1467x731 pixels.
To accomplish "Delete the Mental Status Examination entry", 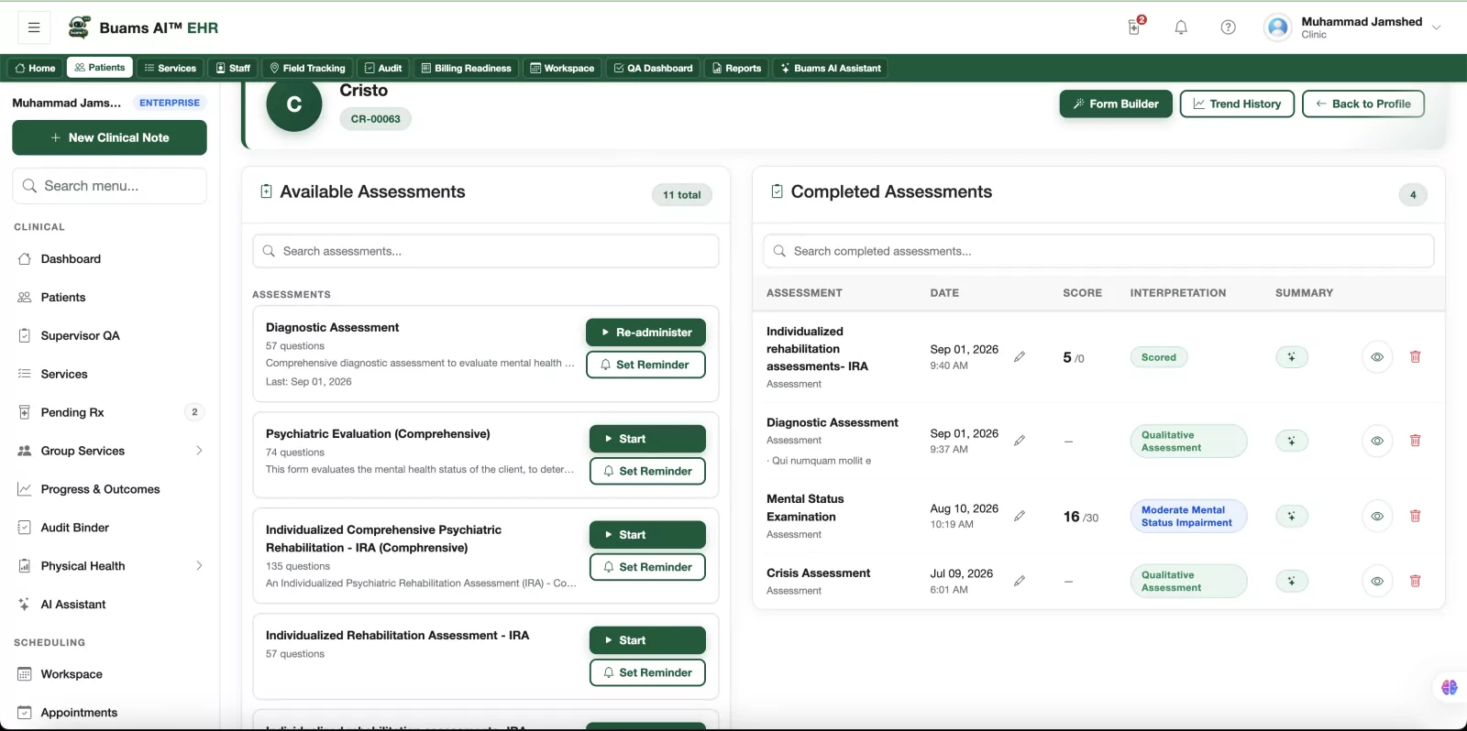I will coord(1415,517).
